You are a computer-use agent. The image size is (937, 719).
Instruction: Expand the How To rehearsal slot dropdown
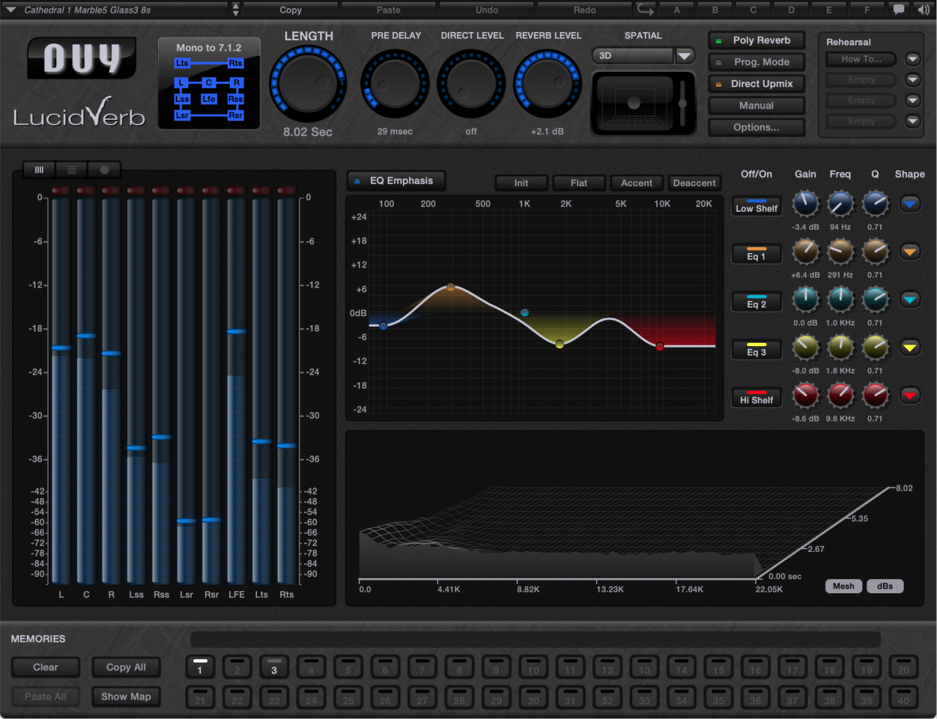pyautogui.click(x=913, y=59)
